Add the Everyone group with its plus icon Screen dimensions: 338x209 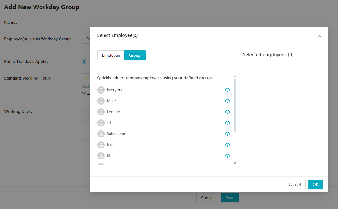pos(218,90)
